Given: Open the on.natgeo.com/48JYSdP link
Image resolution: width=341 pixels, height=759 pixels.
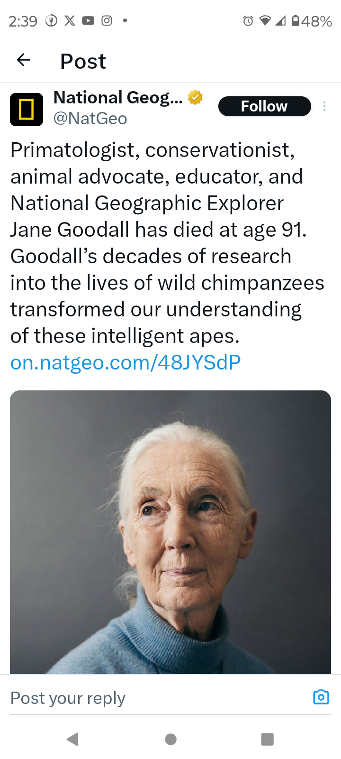Looking at the screenshot, I should [x=126, y=362].
